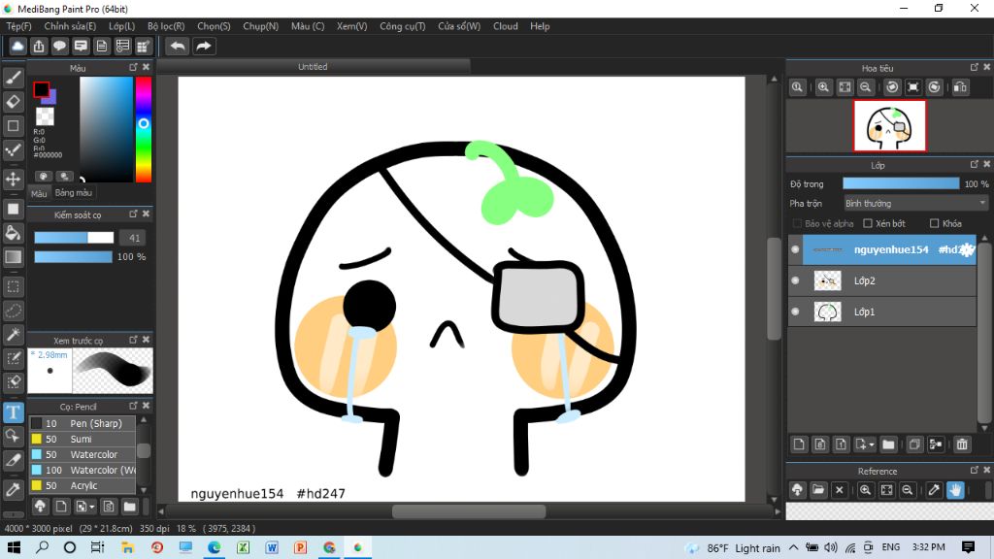Select the Lớp1 layer row

click(882, 312)
